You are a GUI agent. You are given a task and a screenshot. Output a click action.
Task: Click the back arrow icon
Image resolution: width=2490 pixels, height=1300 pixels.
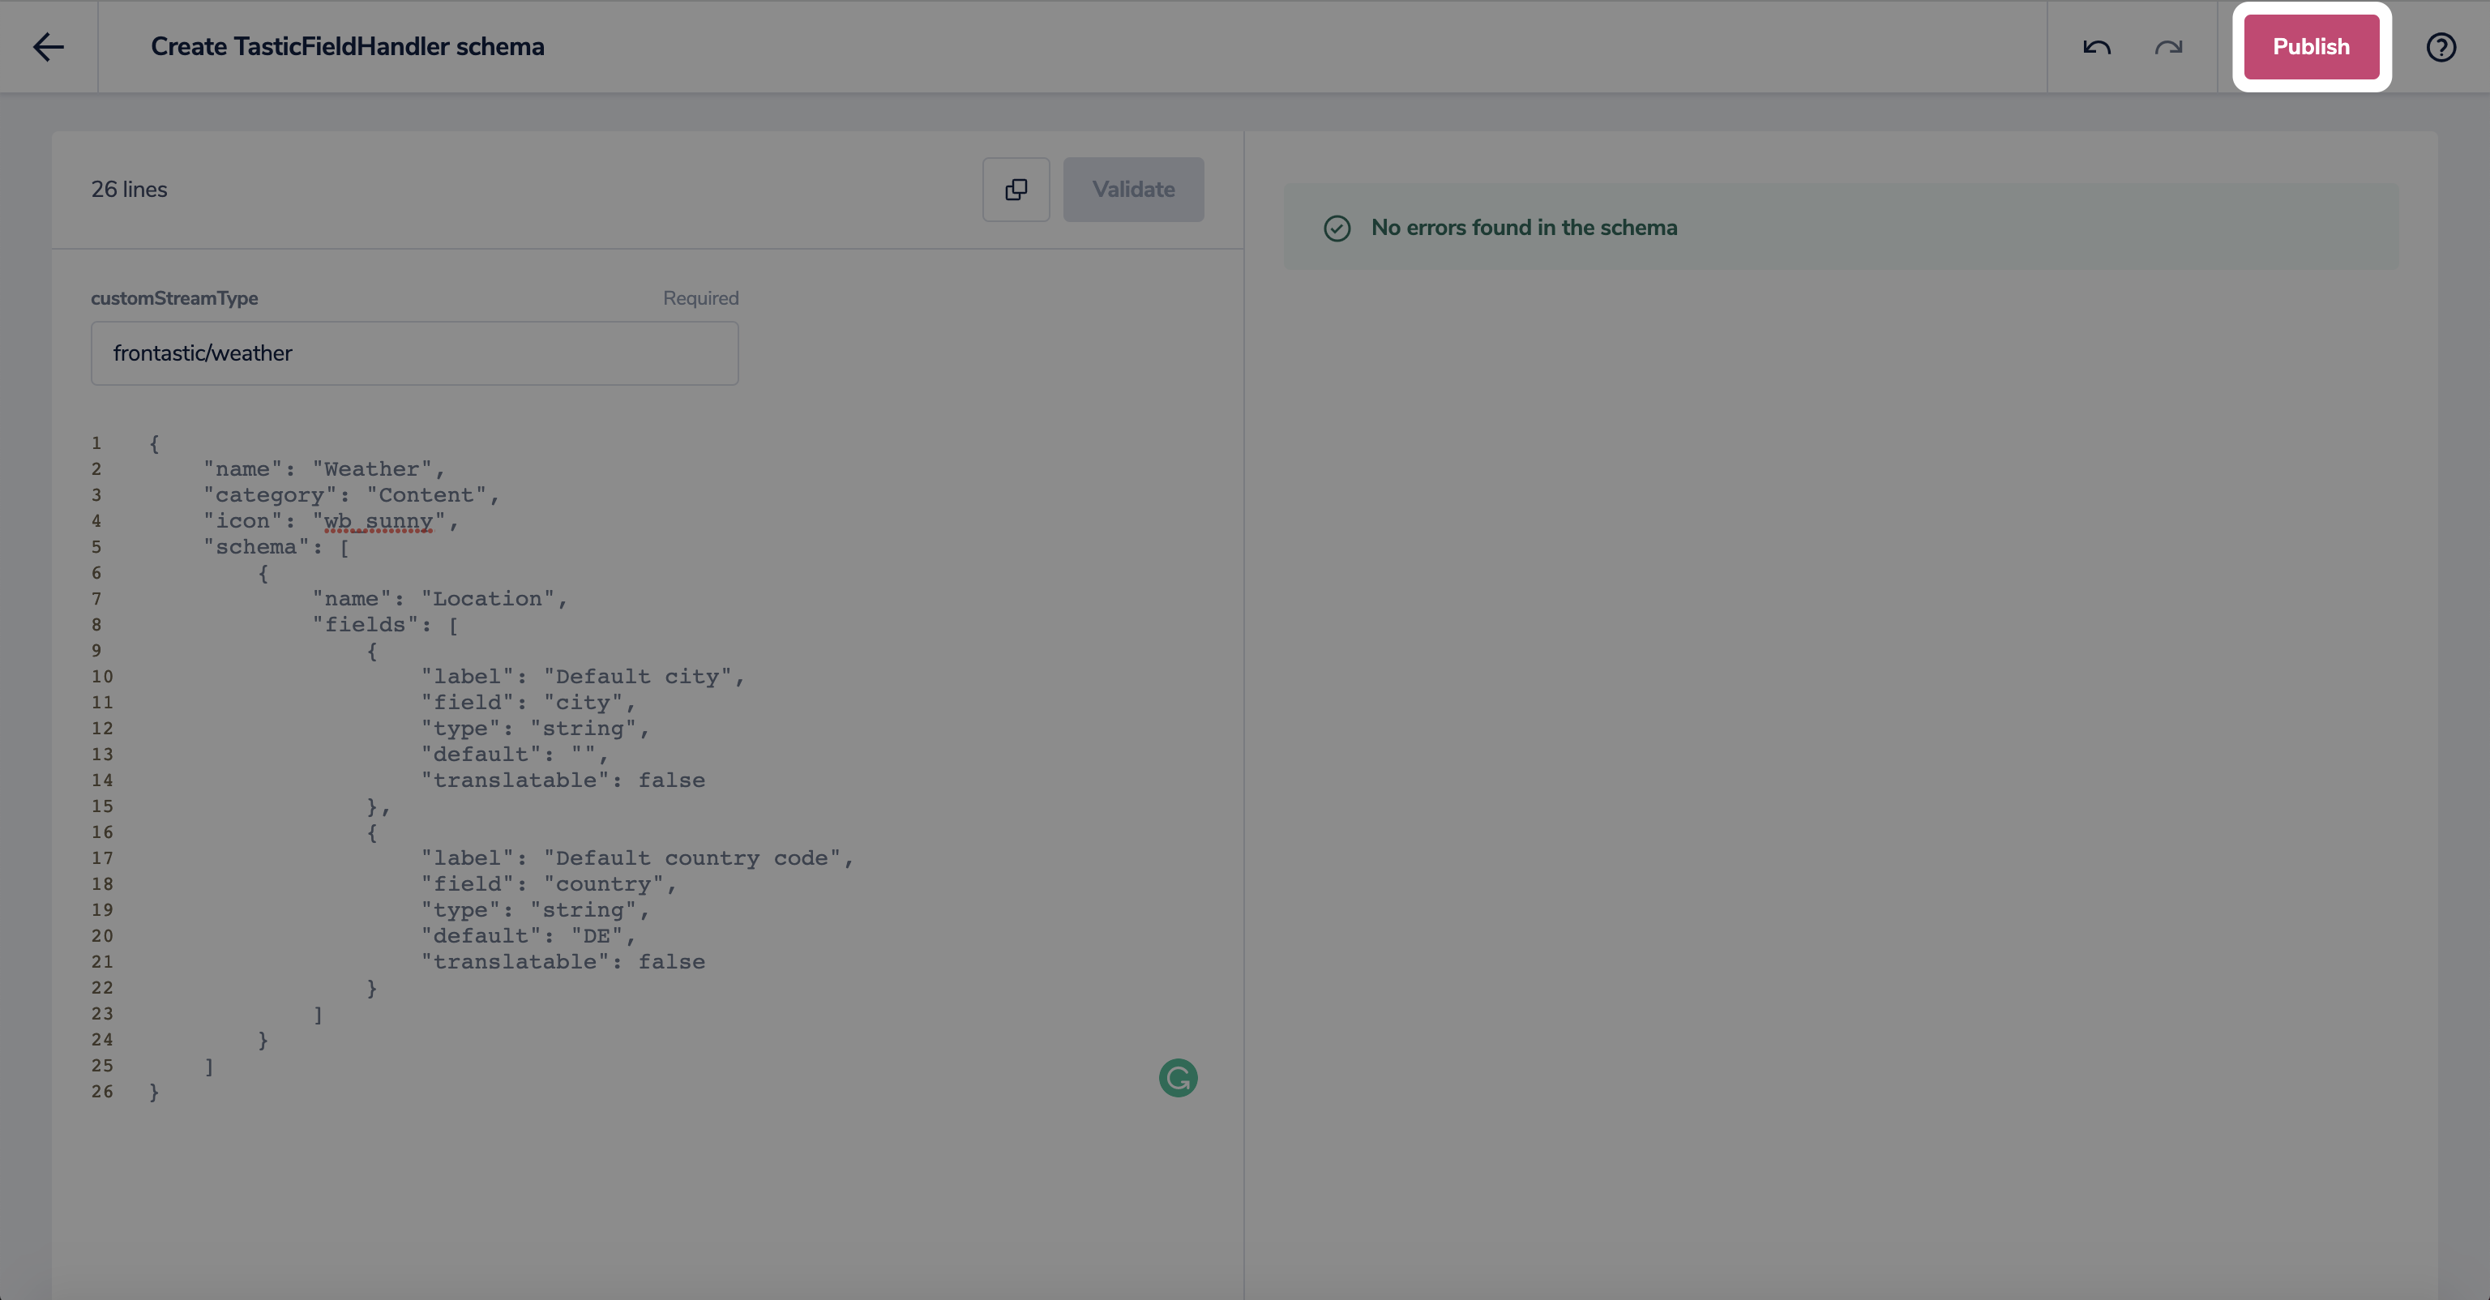click(47, 46)
